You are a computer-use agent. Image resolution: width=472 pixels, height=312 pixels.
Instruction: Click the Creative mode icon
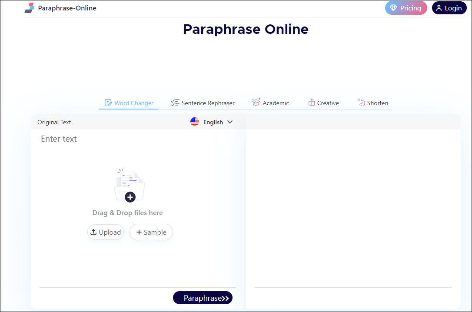coord(312,102)
